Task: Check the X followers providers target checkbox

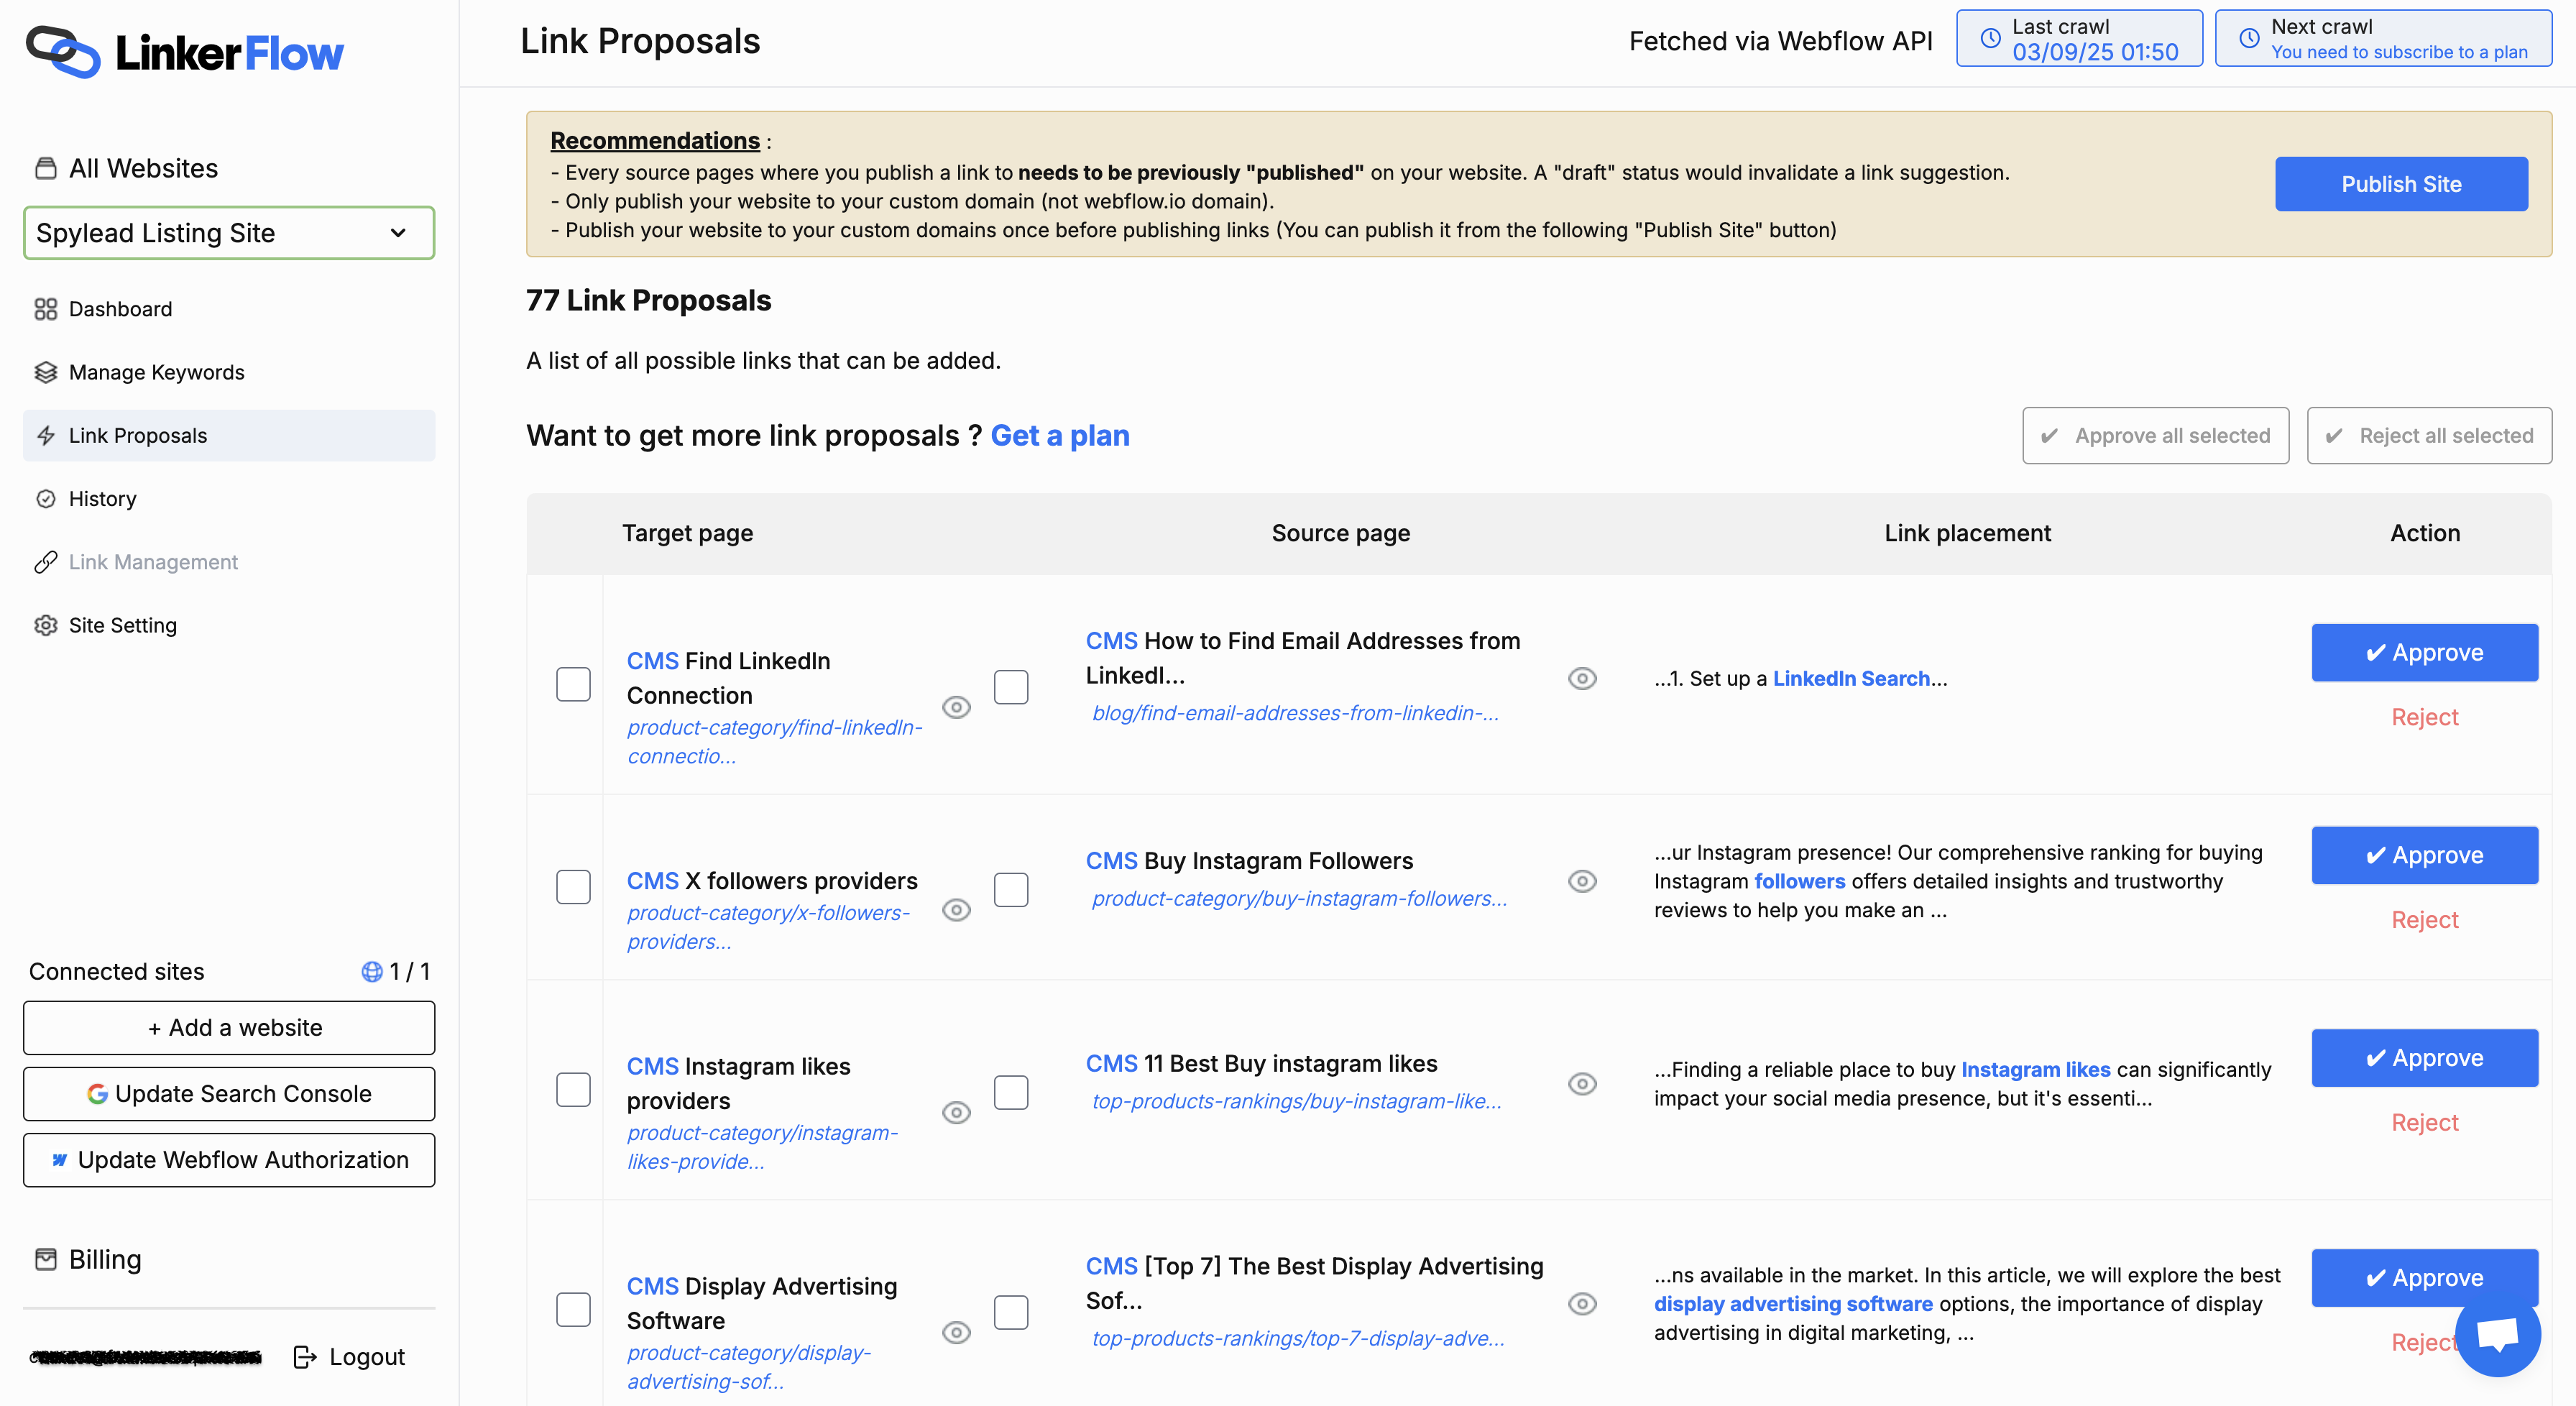Action: pyautogui.click(x=573, y=886)
